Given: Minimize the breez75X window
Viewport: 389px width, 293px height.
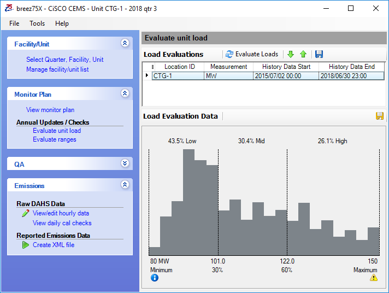Looking at the screenshot, I should tap(326, 8).
